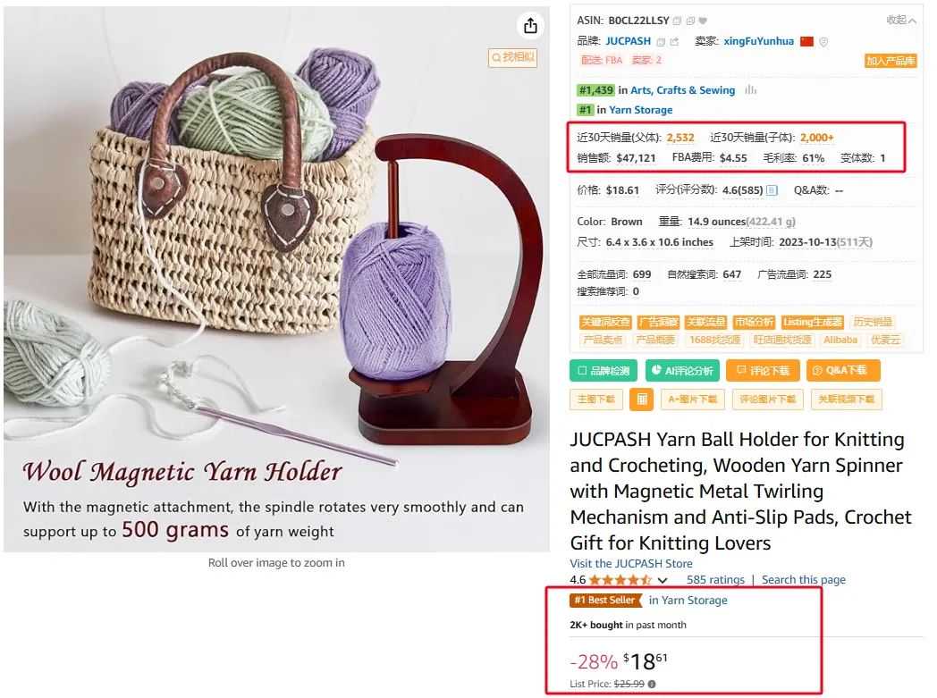Select the Alibaba sourcing tag
The width and height of the screenshot is (937, 698).
pos(840,340)
